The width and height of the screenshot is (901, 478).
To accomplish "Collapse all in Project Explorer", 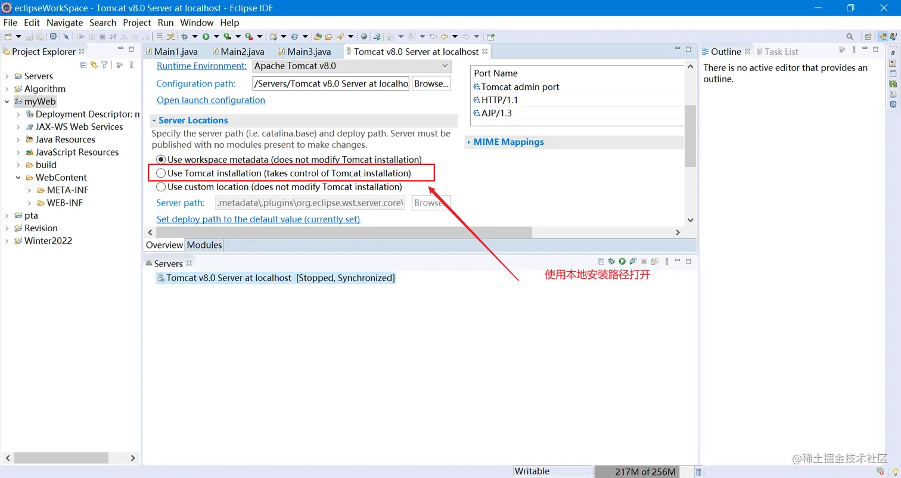I will pos(83,65).
